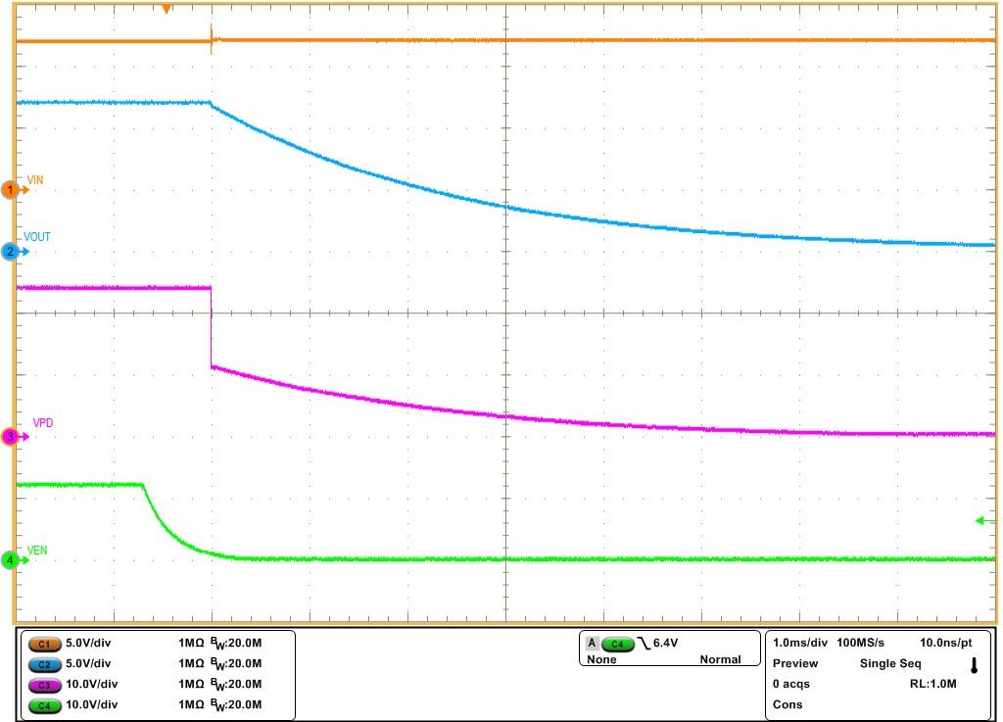This screenshot has height=722, width=1003.
Task: Open the trigger Normal mode setting
Action: [x=720, y=659]
